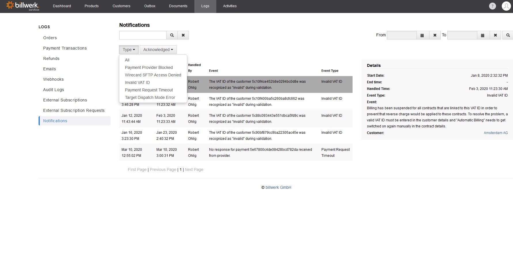513x258 pixels.
Task: Open the user profile avatar icon
Action: click(x=506, y=6)
